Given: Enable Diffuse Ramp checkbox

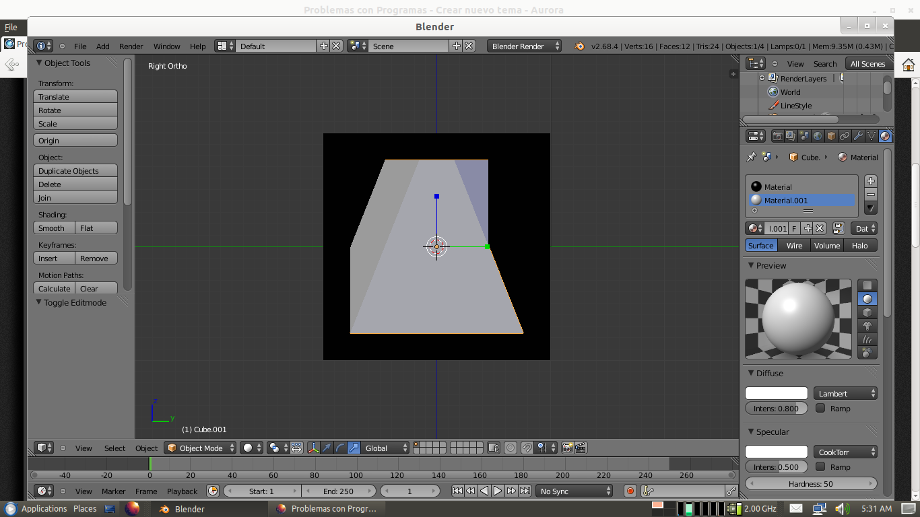Looking at the screenshot, I should coord(820,408).
